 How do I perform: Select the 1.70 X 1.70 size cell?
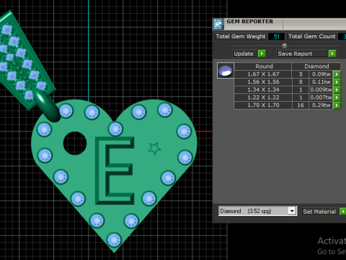click(x=263, y=105)
